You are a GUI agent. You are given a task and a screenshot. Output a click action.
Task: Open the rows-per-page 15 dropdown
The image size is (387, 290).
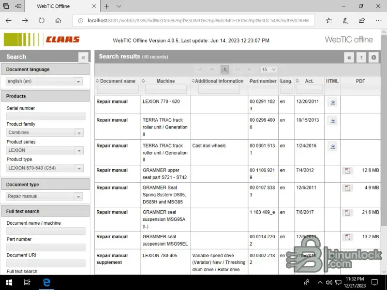[x=269, y=70]
